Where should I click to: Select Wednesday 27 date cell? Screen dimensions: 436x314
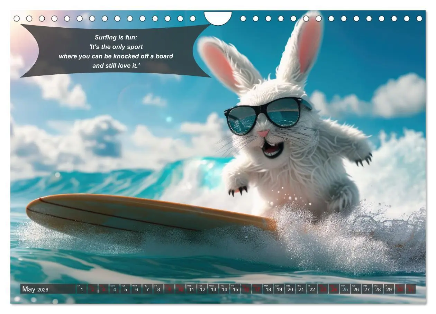pyautogui.click(x=367, y=289)
